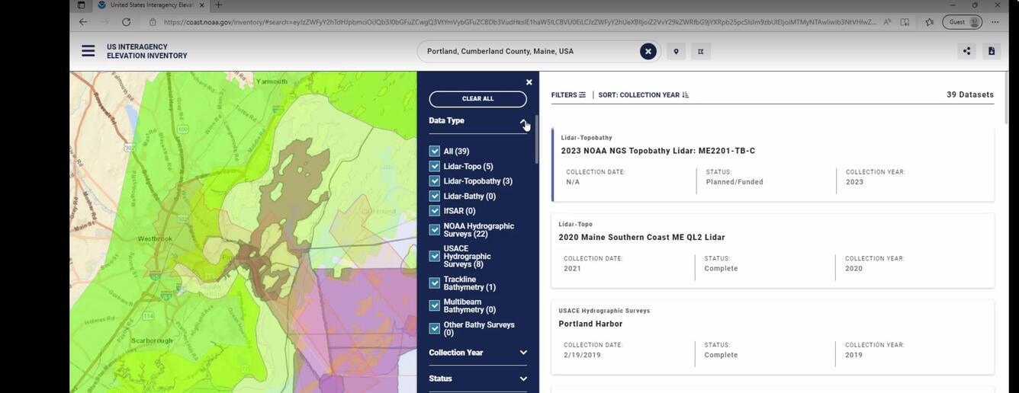The image size is (1019, 393).
Task: Click the Yarmouth label on map
Action: pos(272,81)
